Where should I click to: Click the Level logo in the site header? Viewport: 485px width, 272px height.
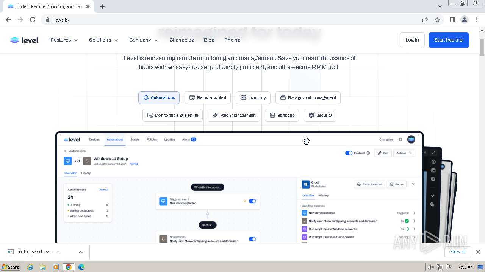point(24,40)
